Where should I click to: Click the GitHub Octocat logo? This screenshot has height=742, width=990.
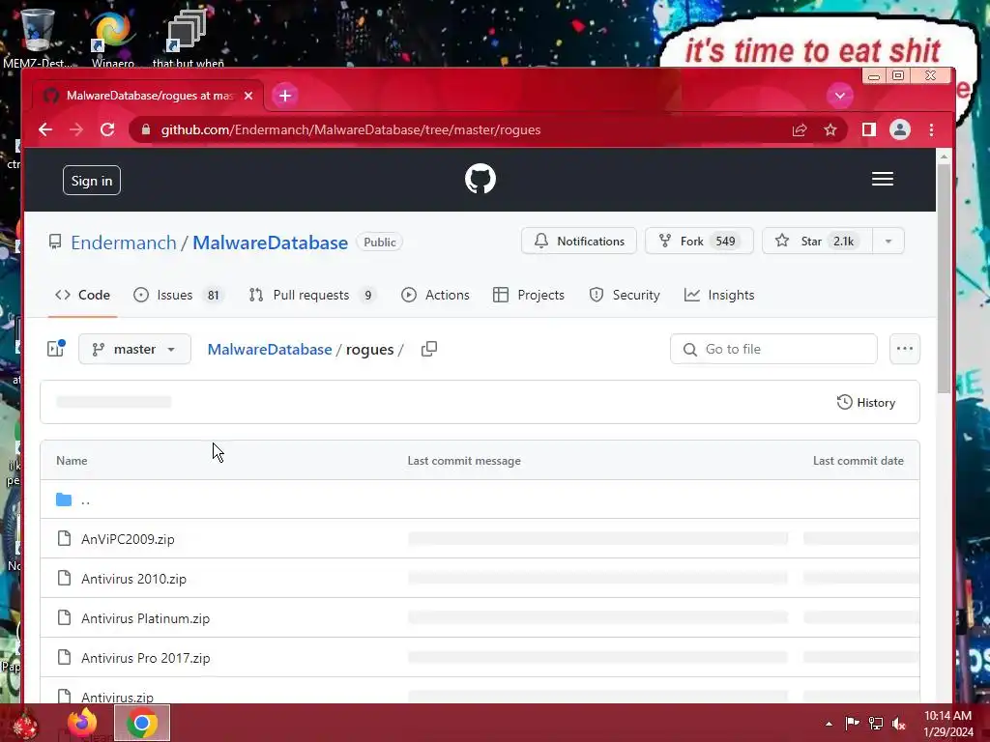(x=480, y=179)
